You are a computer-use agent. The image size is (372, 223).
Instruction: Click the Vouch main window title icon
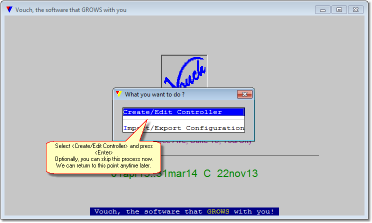click(9, 9)
